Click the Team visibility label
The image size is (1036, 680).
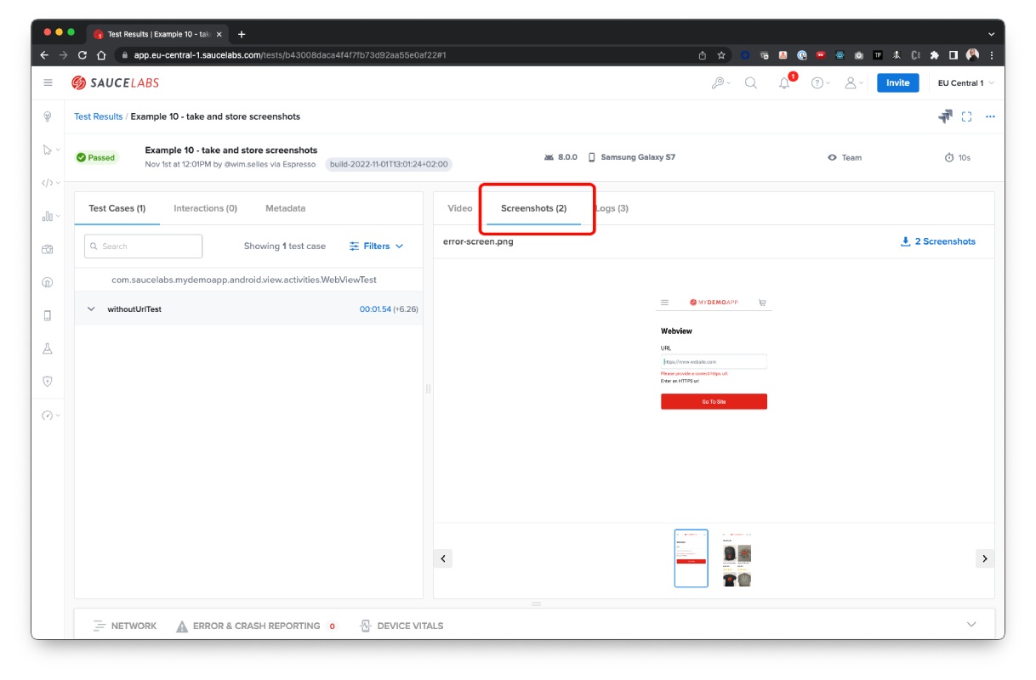click(845, 157)
